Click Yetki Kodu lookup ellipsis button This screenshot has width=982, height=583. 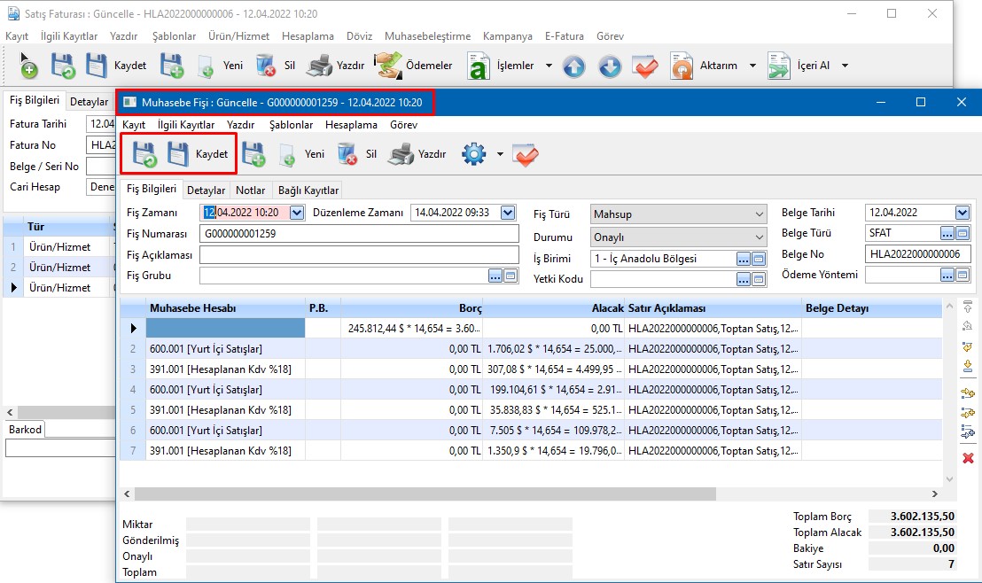744,279
